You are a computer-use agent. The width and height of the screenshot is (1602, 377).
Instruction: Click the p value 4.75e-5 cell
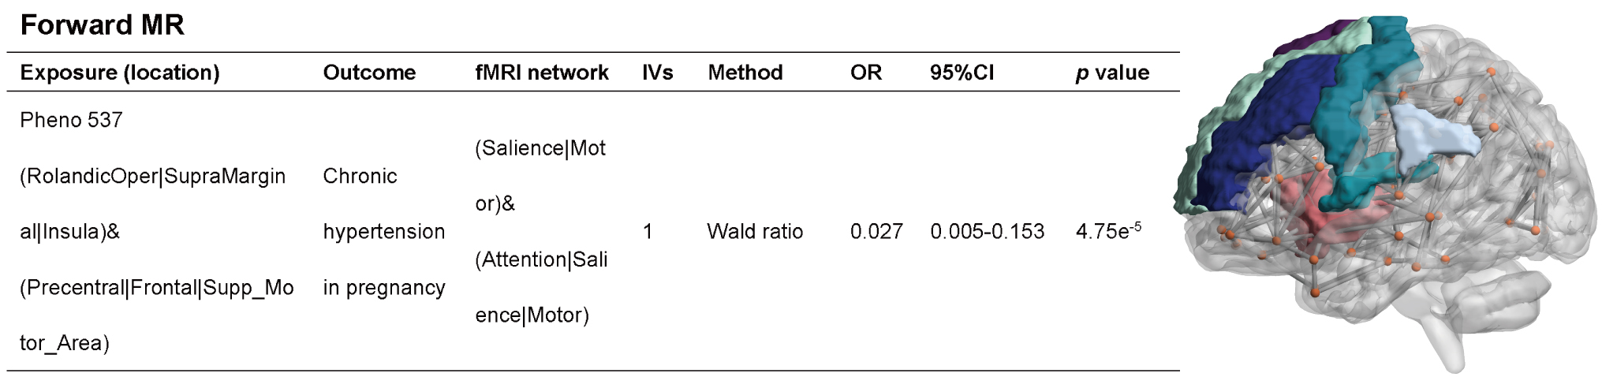(x=1107, y=231)
